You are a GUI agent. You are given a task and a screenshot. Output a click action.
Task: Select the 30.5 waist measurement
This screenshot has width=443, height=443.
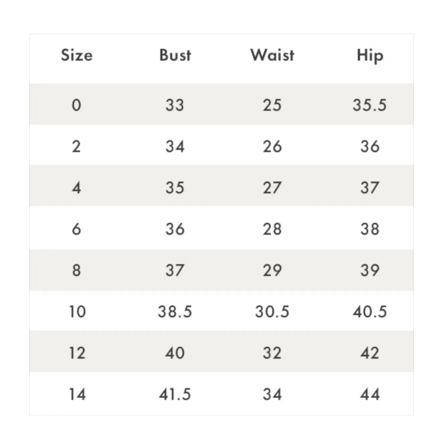pyautogui.click(x=272, y=311)
